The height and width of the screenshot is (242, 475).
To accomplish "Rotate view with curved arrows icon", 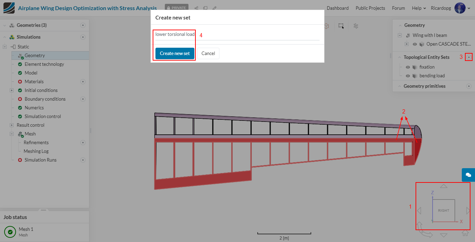I will 424,230.
